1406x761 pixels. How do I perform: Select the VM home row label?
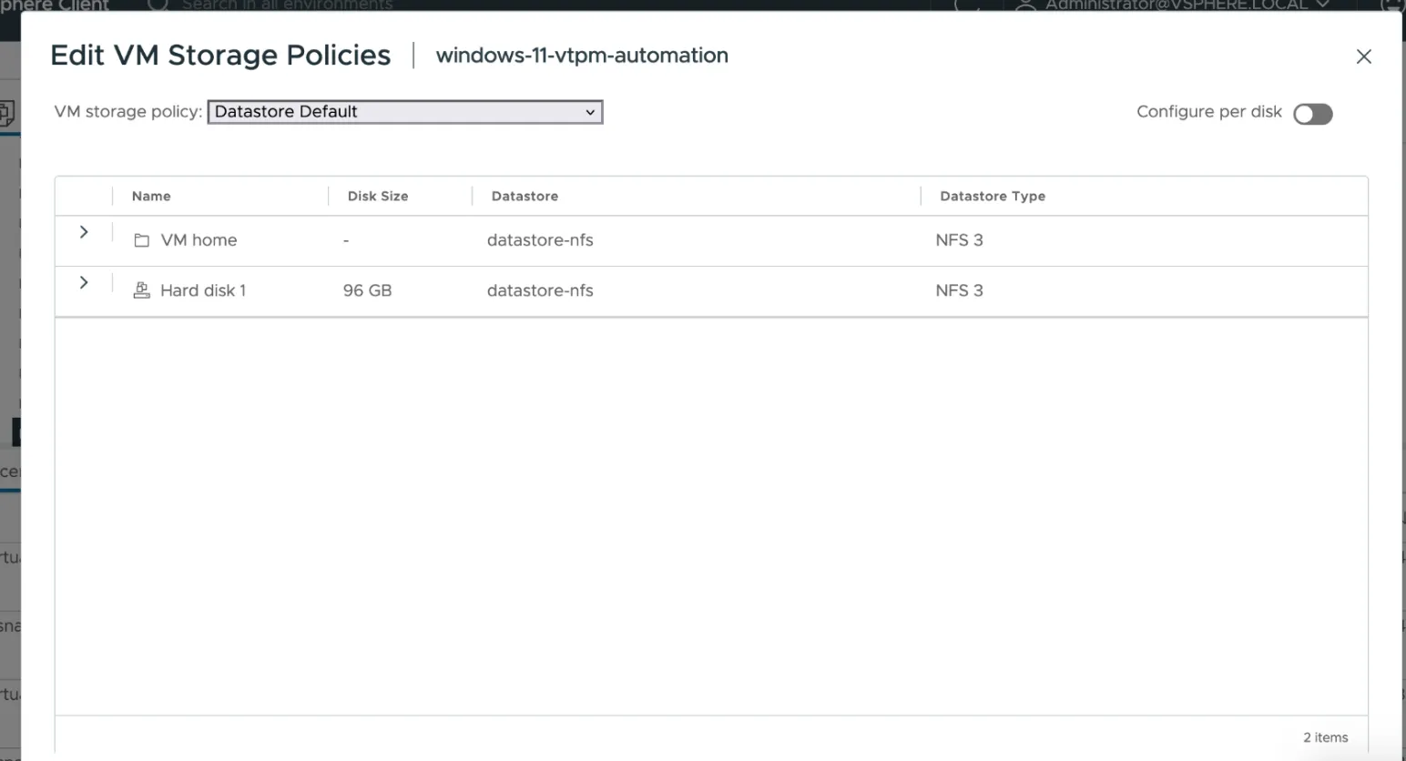click(x=199, y=240)
